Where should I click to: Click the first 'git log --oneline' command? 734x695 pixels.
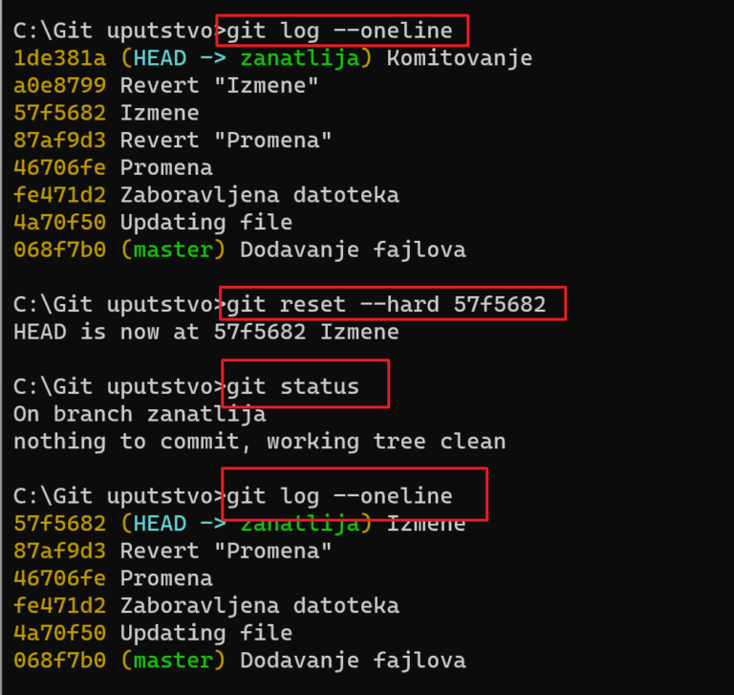[339, 31]
